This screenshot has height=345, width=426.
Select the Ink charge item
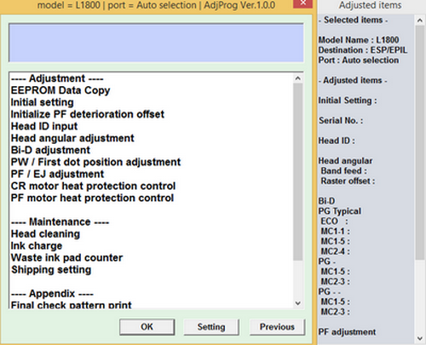pyautogui.click(x=37, y=245)
